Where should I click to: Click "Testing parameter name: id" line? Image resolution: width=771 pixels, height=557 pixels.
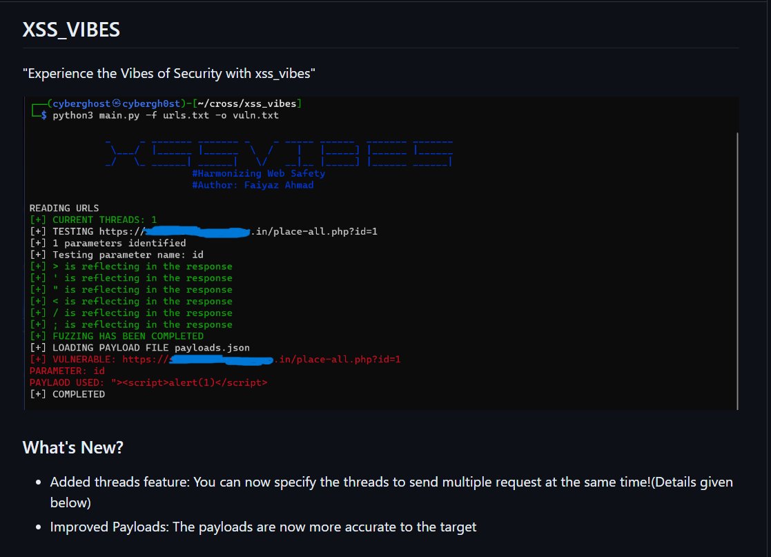[x=117, y=255]
